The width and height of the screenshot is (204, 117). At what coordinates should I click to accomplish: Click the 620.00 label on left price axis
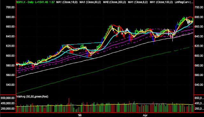pyautogui.click(x=10, y=46)
